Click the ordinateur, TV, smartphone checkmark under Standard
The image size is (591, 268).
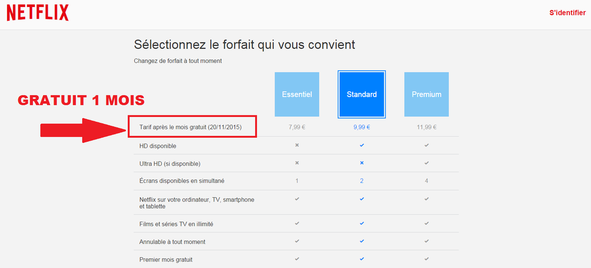click(x=362, y=199)
